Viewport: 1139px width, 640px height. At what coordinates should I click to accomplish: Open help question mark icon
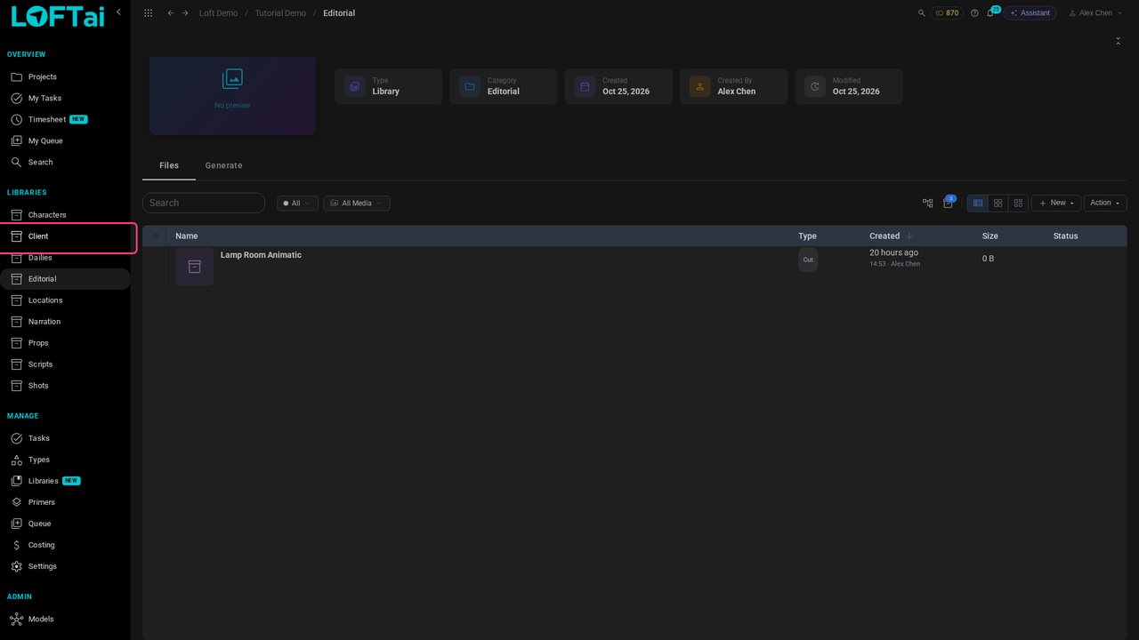(x=974, y=13)
